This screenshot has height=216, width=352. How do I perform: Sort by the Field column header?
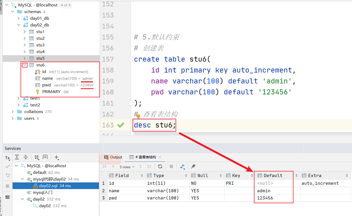click(126, 175)
